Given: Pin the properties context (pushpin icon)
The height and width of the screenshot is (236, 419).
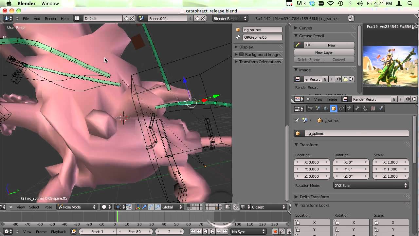Looking at the screenshot, I should pyautogui.click(x=297, y=120).
